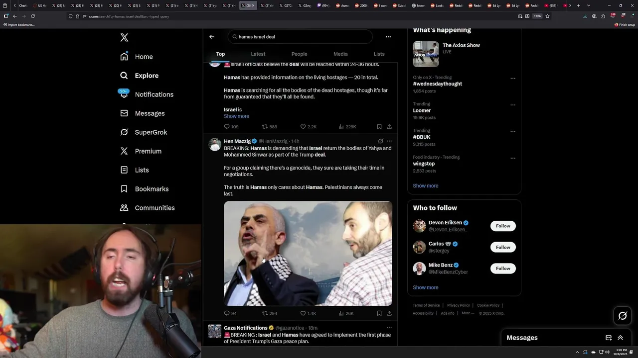The image size is (638, 358).
Task: Open the taskbar clock showing 5:26 PM
Action: click(622, 352)
